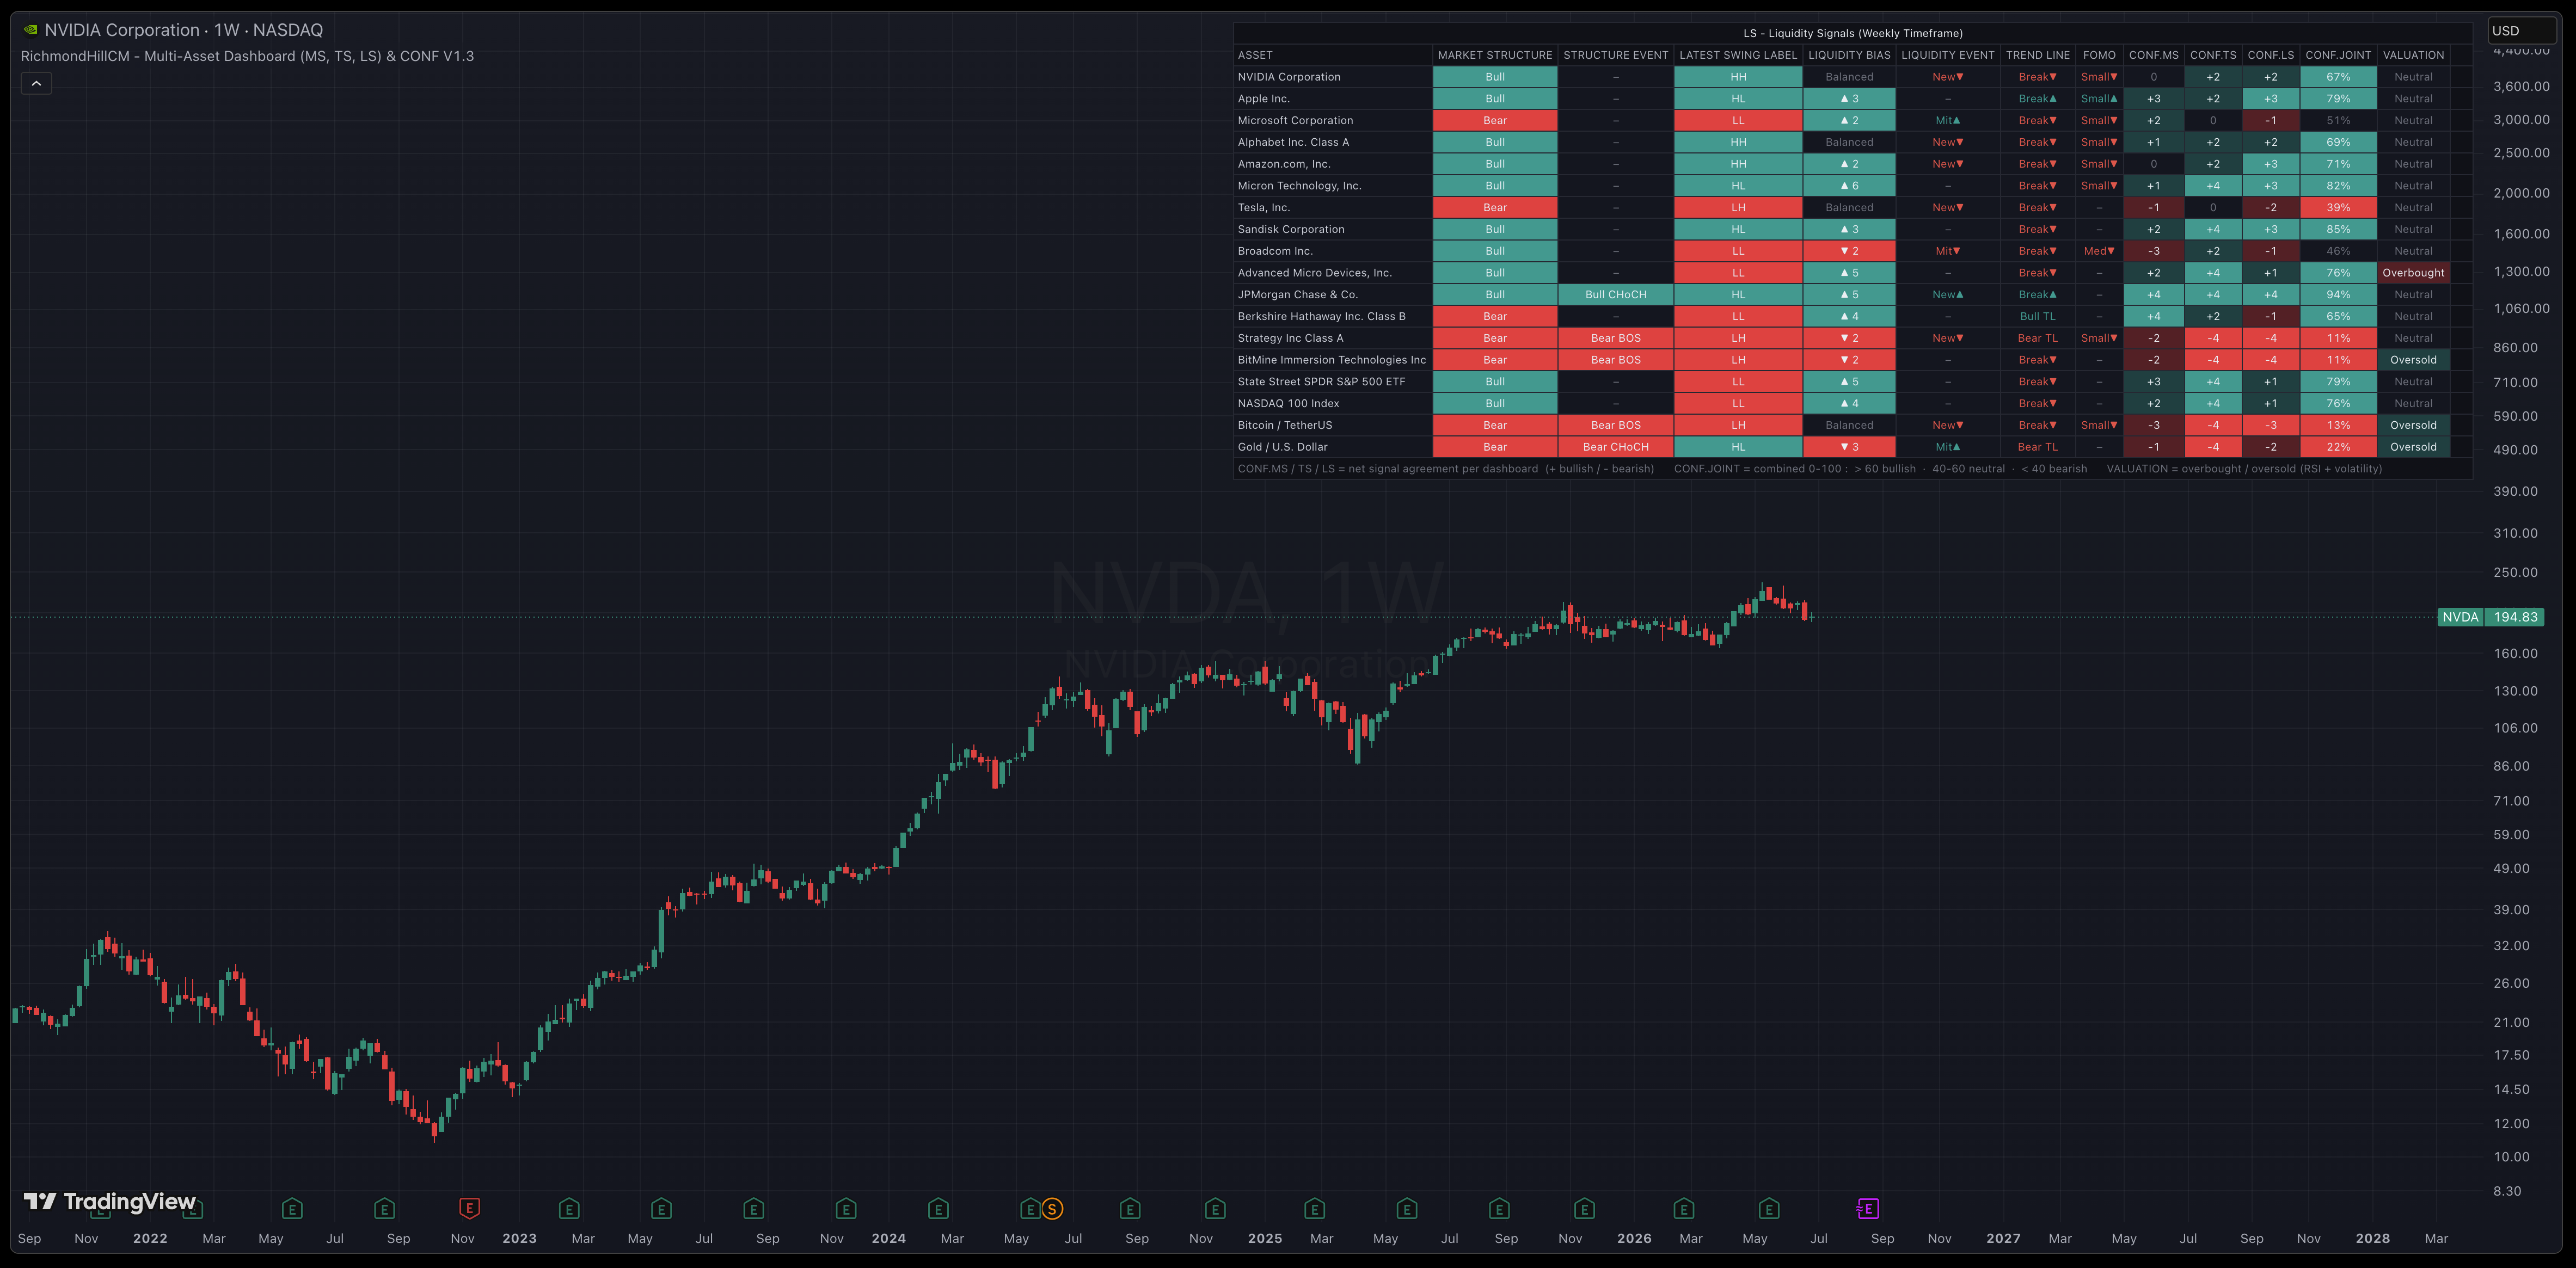Viewport: 2576px width, 1268px height.
Task: Click the Bitcoin / TetherUS asset row name
Action: pyautogui.click(x=1284, y=425)
